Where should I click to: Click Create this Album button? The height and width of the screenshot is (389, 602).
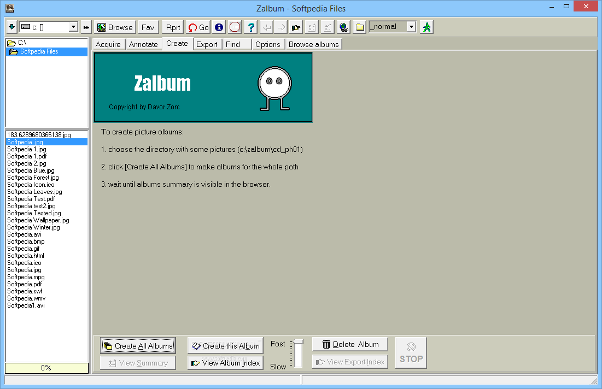pos(225,346)
